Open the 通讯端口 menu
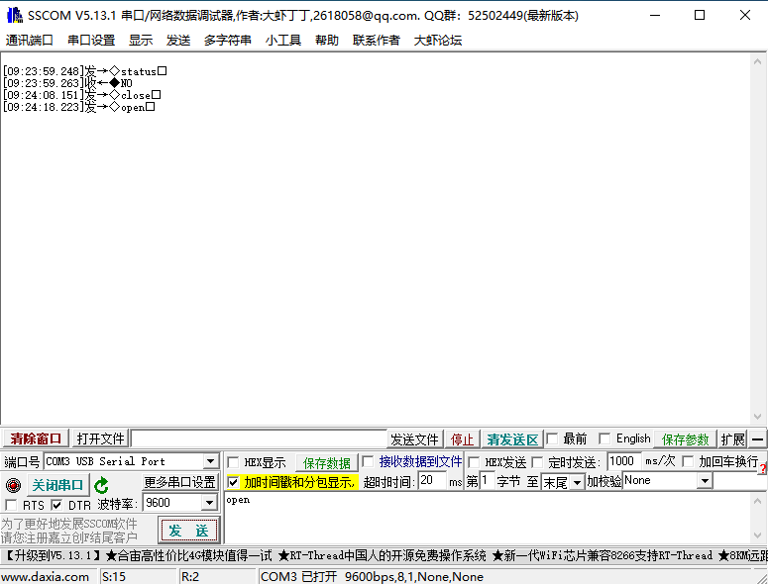Image resolution: width=768 pixels, height=584 pixels. (30, 41)
